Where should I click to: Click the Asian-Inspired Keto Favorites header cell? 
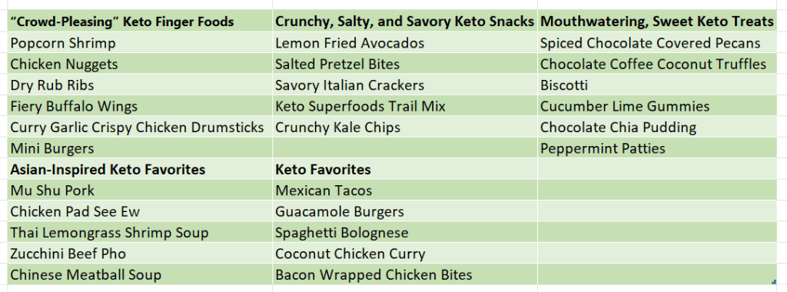tap(140, 170)
